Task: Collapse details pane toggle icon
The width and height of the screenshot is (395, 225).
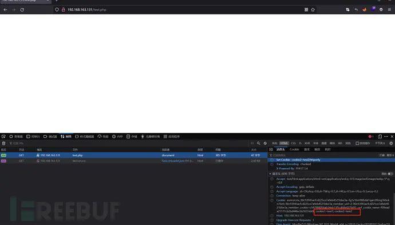Action: 271,149
